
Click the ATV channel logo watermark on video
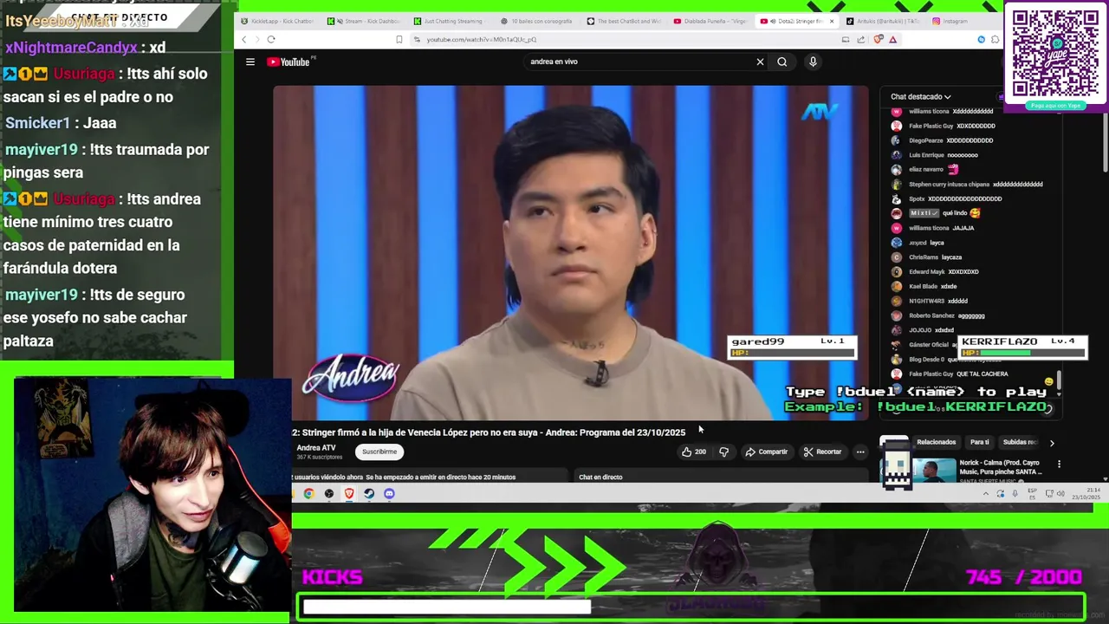tap(820, 112)
